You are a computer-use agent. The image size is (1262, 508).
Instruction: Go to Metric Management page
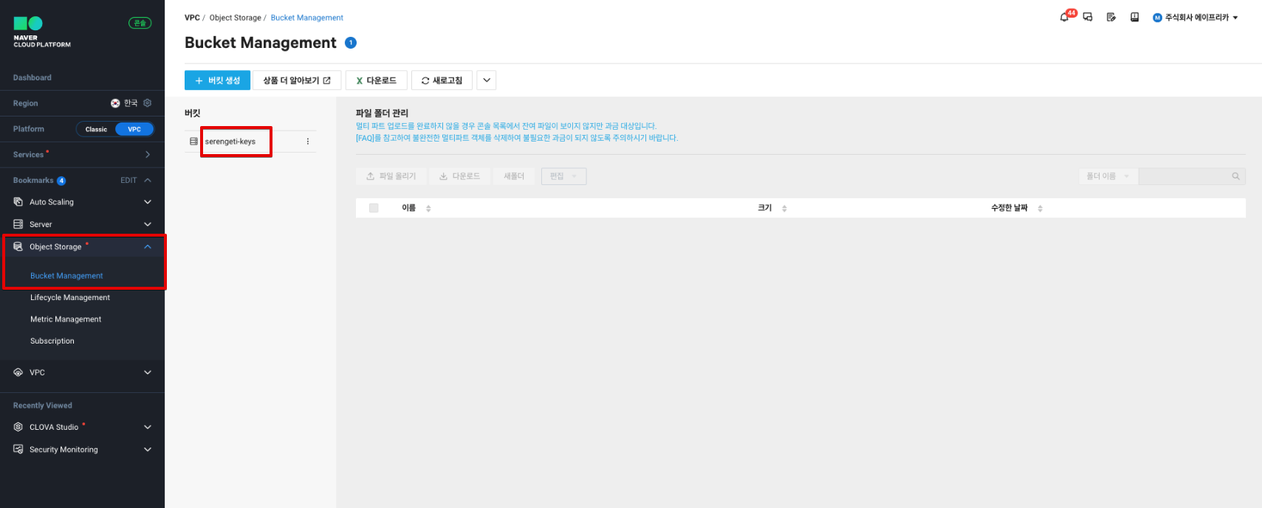66,319
